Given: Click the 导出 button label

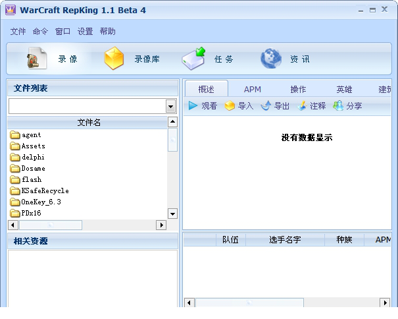Looking at the screenshot, I should pos(282,105).
